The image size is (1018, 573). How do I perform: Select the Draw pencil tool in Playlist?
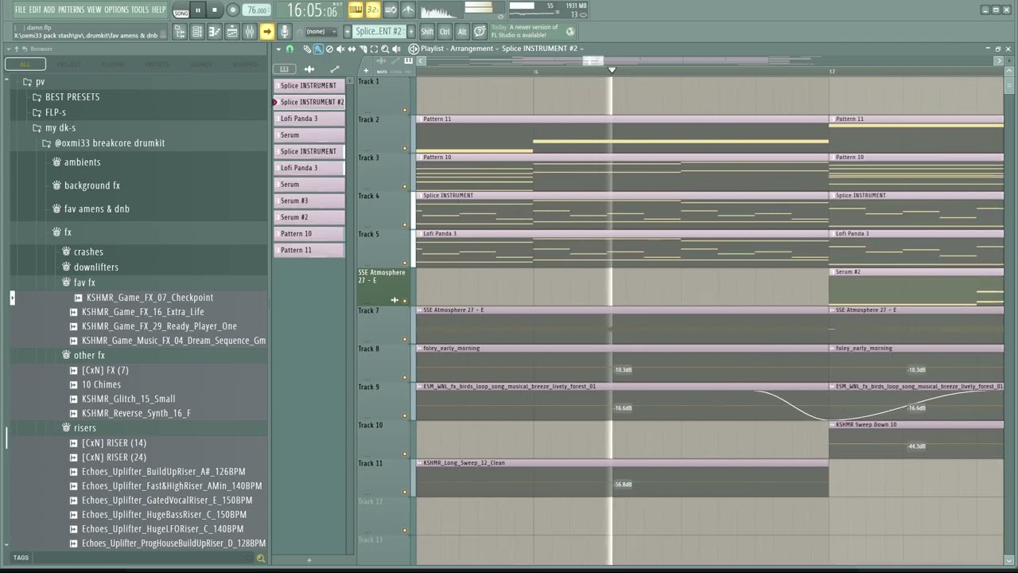(307, 49)
